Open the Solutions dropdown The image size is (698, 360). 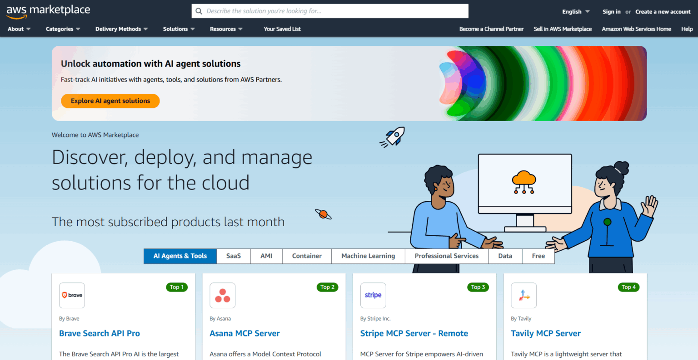179,29
